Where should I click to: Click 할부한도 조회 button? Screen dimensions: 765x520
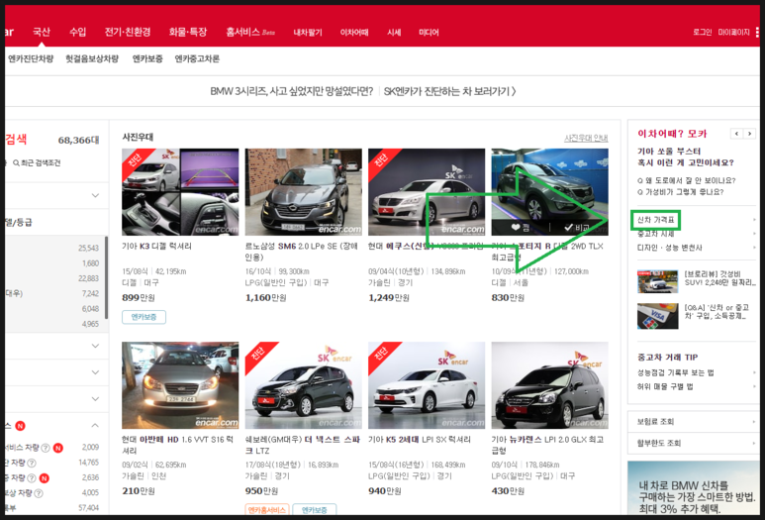(x=693, y=443)
